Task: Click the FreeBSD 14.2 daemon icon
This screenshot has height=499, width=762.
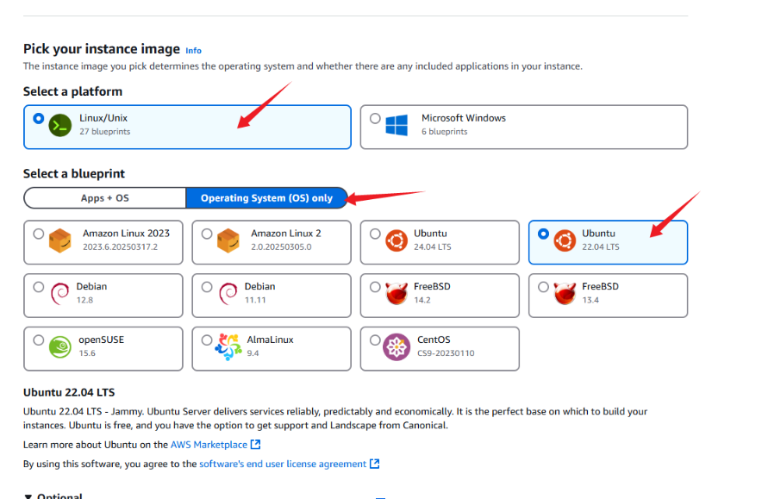Action: pyautogui.click(x=397, y=294)
